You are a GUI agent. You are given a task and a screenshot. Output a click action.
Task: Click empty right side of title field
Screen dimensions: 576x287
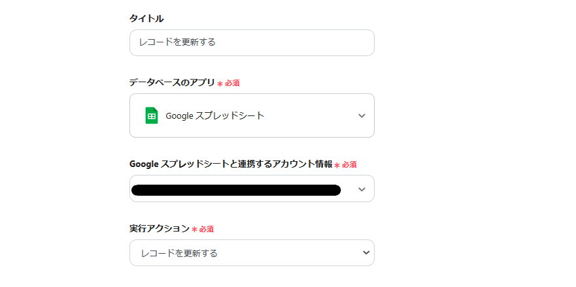click(x=314, y=42)
